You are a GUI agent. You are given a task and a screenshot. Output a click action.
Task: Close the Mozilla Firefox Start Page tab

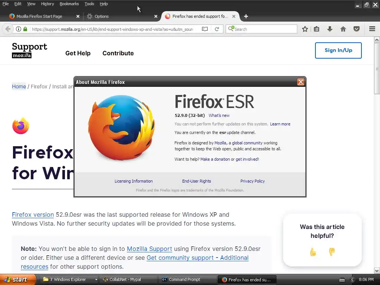(x=78, y=16)
